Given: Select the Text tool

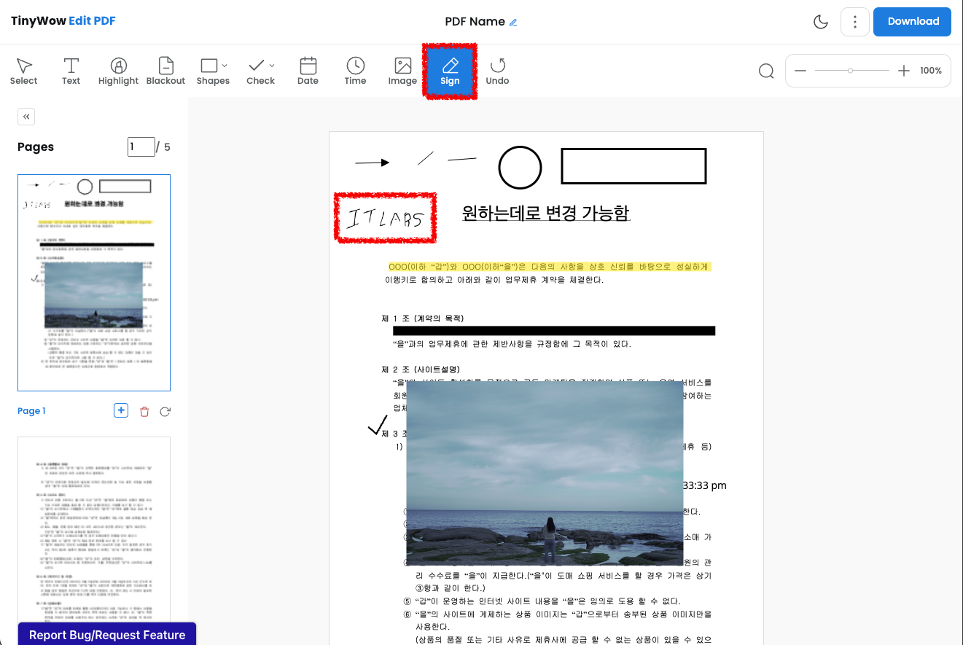Looking at the screenshot, I should click(x=71, y=71).
